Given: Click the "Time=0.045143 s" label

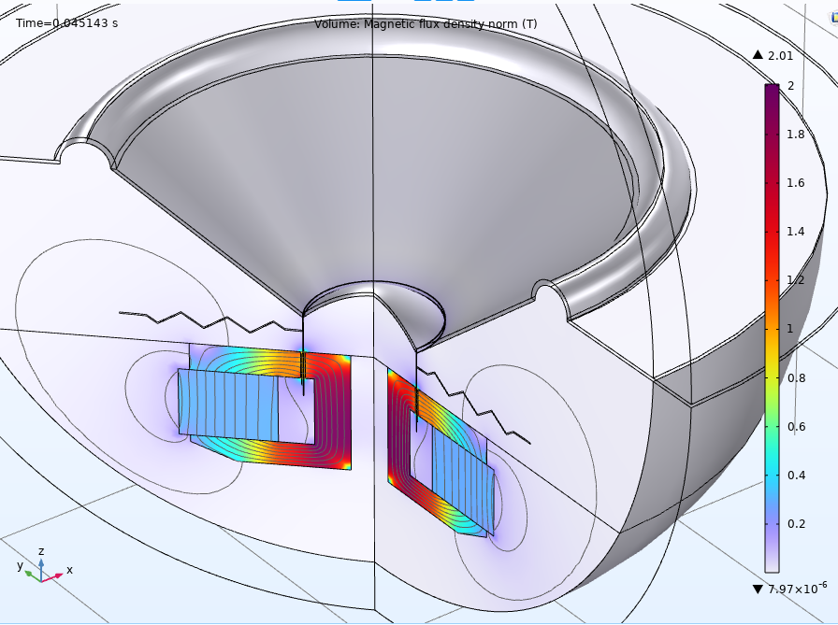Looking at the screenshot, I should coord(66,23).
